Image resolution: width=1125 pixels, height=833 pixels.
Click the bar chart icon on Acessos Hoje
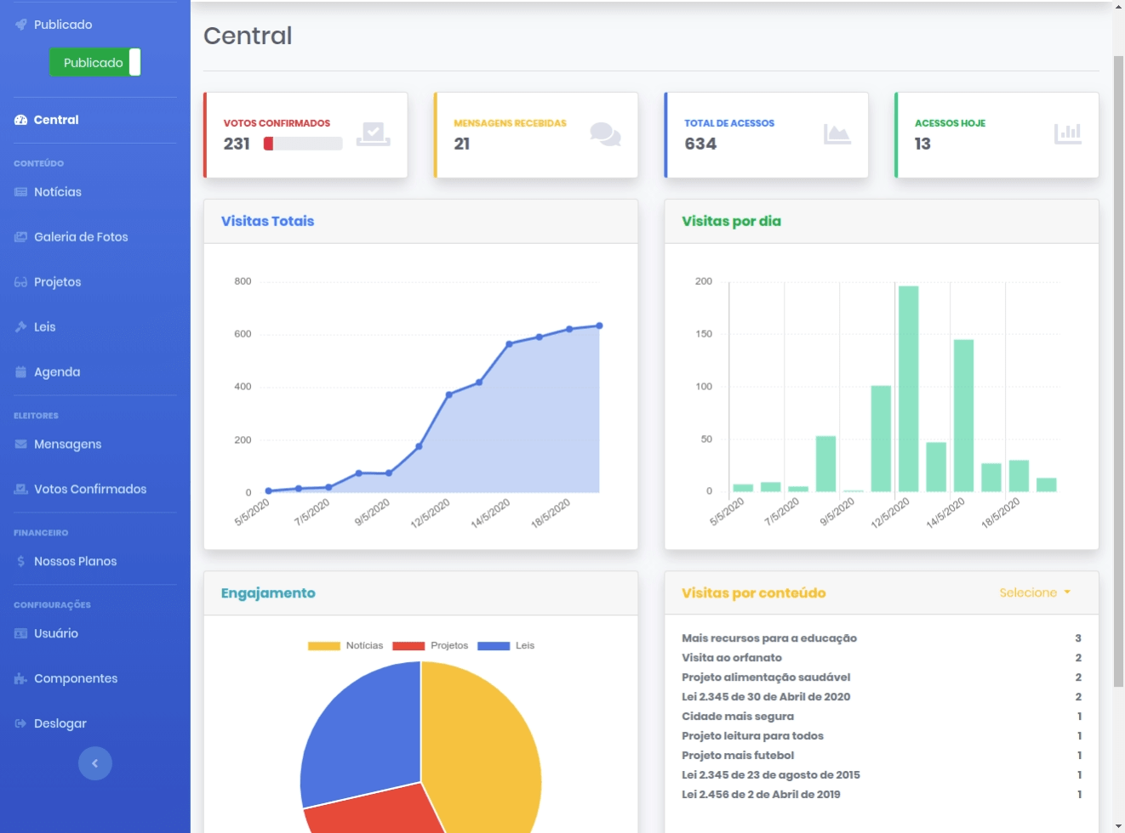click(x=1067, y=134)
